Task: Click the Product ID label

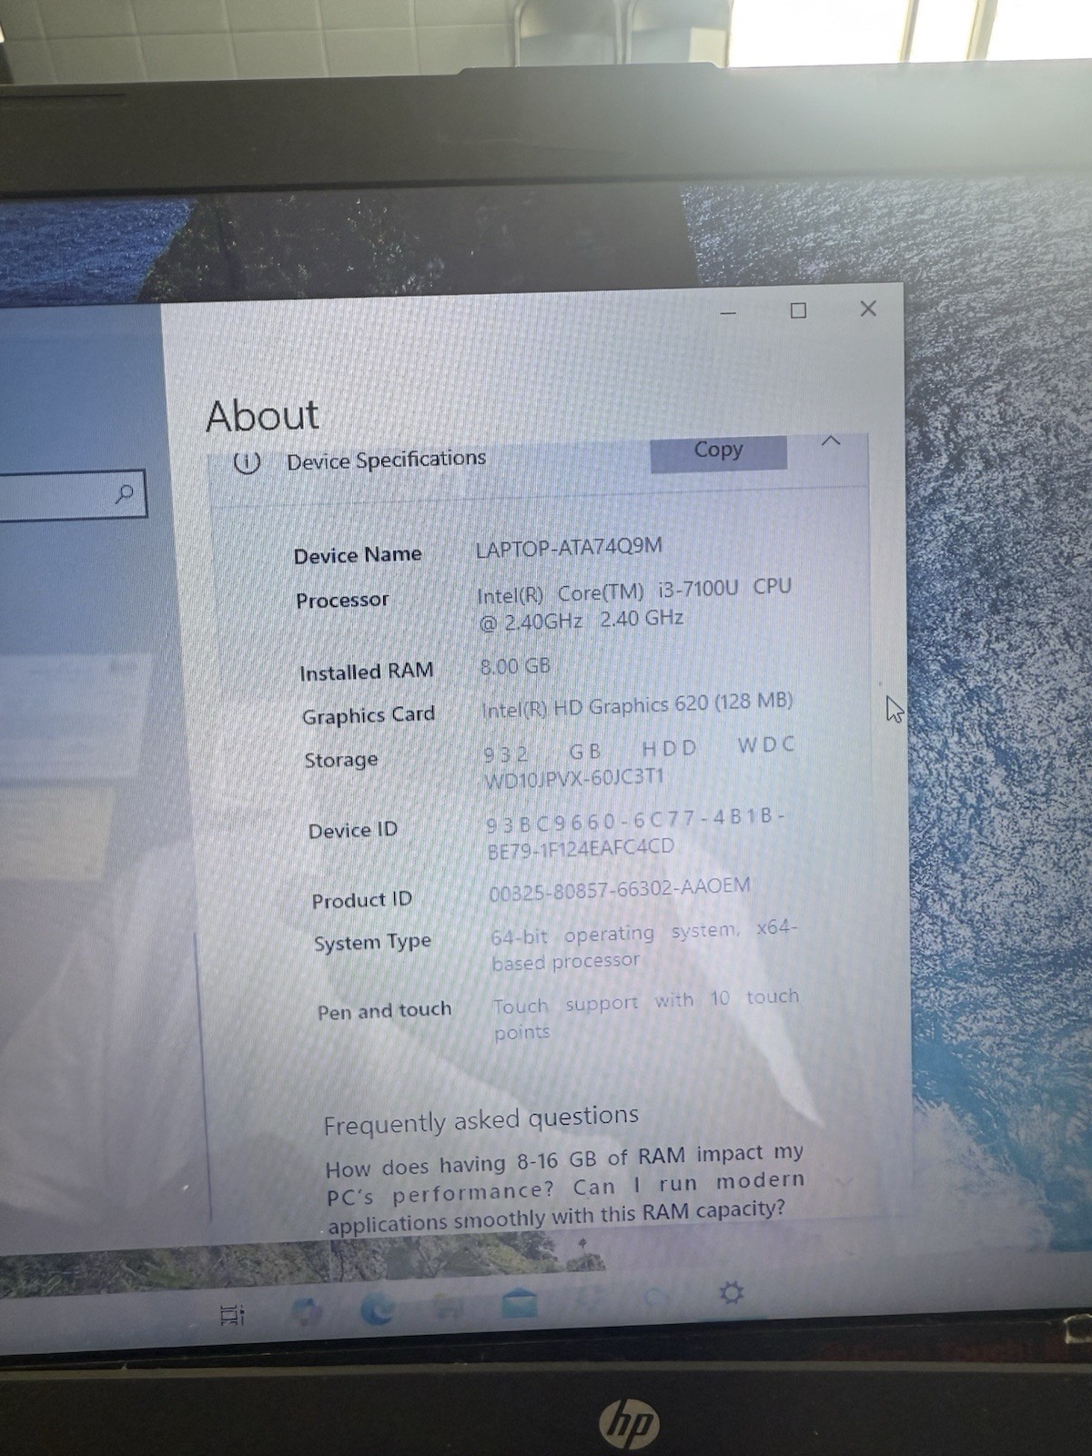Action: point(361,900)
